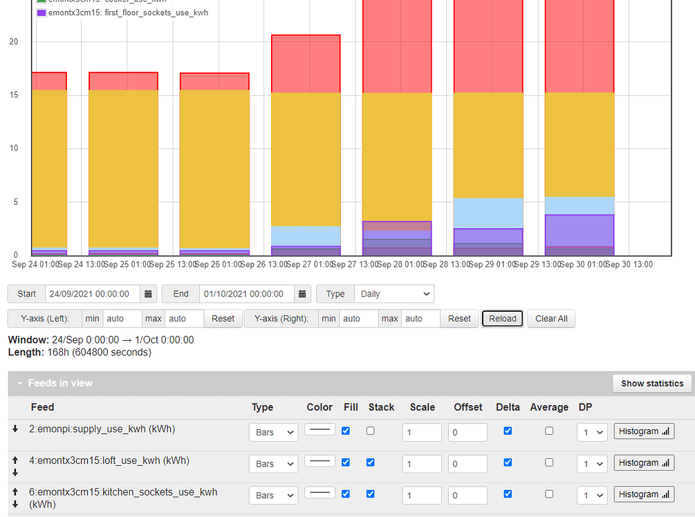Click the Offset input field for supply_use_kwh
The image size is (695, 517).
pos(467,431)
